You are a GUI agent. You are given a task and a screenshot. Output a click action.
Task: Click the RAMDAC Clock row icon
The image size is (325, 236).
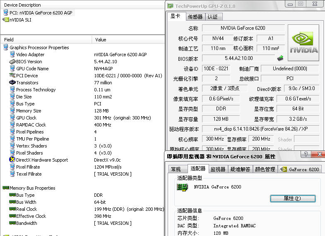(12, 125)
